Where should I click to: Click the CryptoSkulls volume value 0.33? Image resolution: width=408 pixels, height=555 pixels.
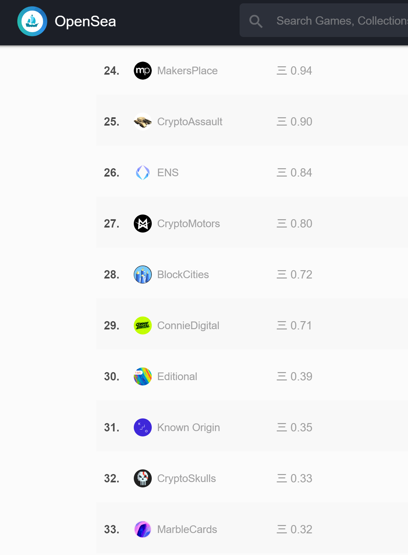click(301, 478)
